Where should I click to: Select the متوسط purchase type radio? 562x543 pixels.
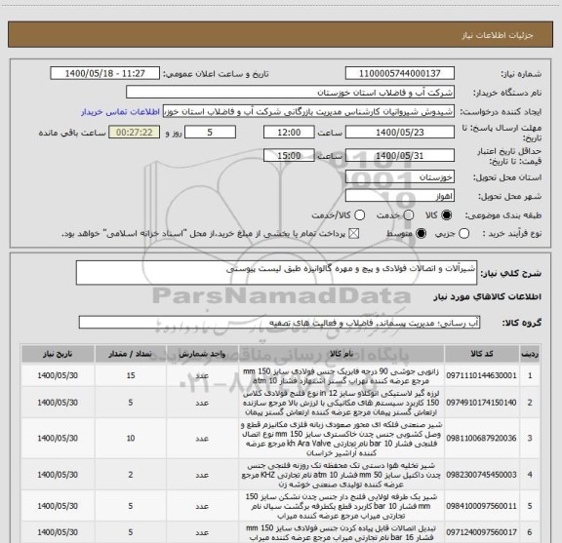click(421, 234)
